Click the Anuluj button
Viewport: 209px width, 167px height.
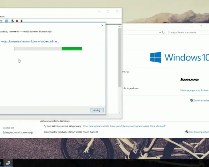[x=96, y=110]
